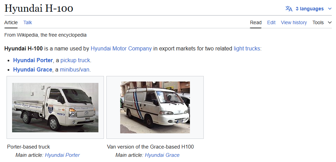Open the Grace-based van photo thumbnail
Screen dimensions: 336x162
(x=155, y=107)
